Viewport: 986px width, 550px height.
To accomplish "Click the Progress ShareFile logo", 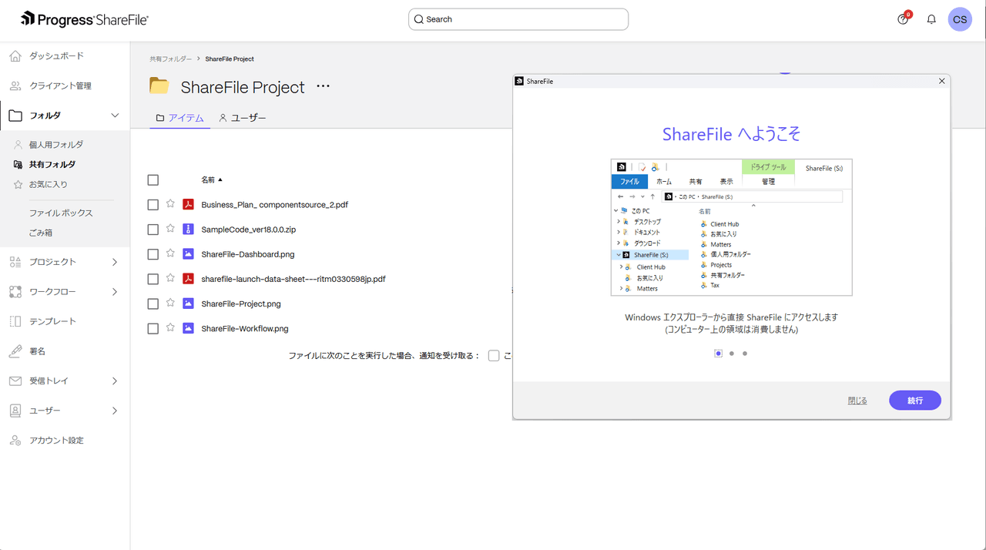I will tap(85, 19).
